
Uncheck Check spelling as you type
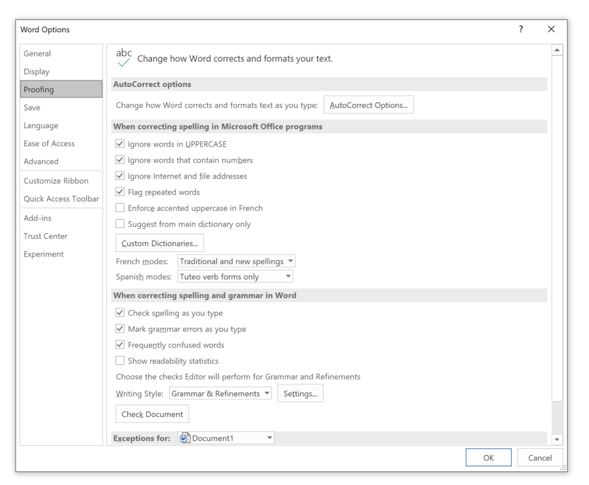tap(120, 312)
